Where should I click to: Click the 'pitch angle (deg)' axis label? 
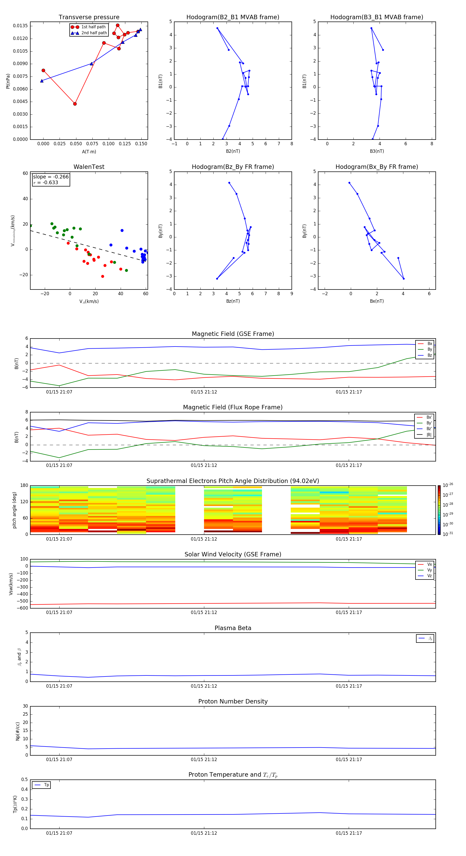(14, 510)
